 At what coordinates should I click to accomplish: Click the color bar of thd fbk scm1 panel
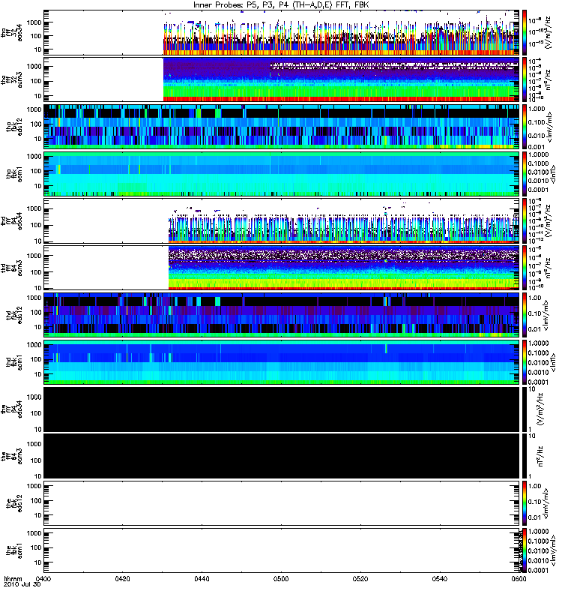point(525,362)
